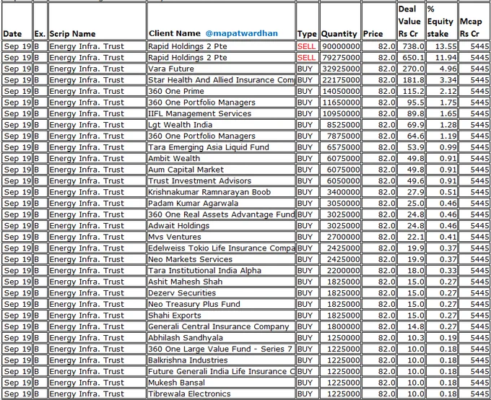Select client cell Dezerv Securities
Screen dimensions: 491x400
221,293
